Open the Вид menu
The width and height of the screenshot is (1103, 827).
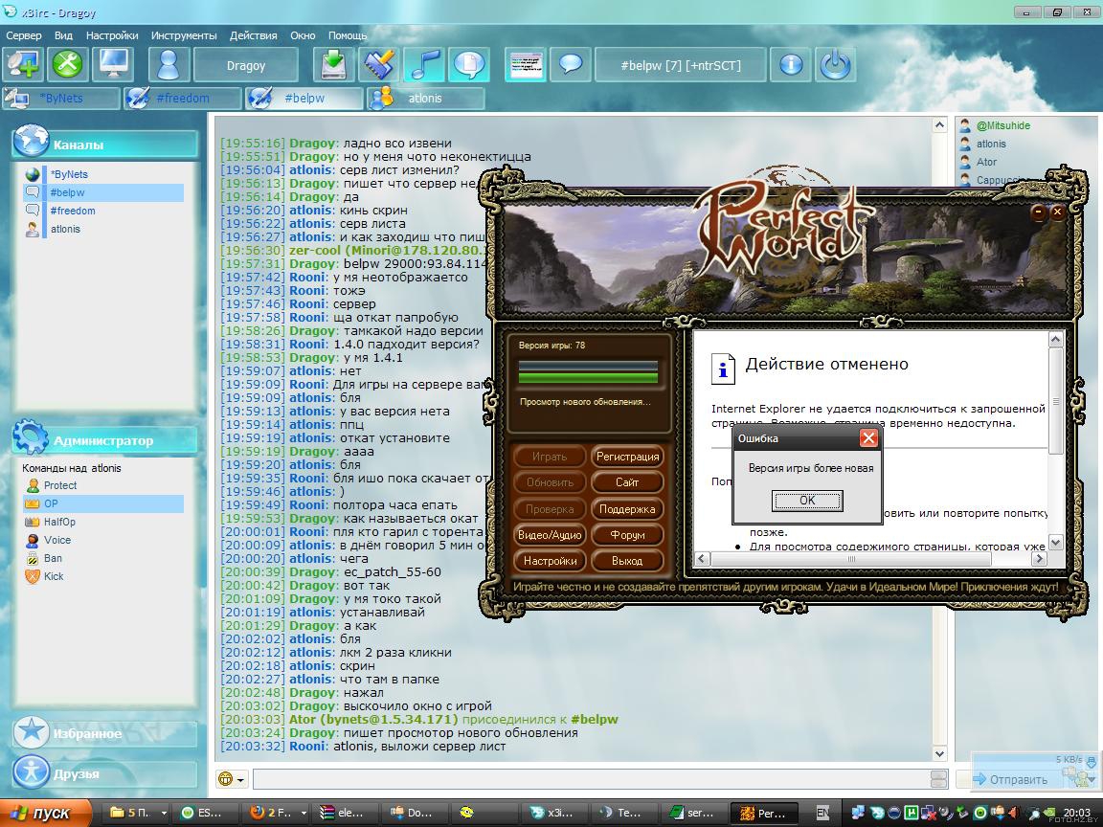63,35
